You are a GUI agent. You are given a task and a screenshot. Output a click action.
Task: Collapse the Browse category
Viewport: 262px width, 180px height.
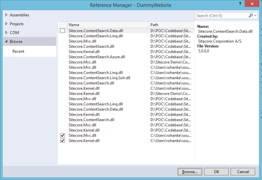(6, 41)
